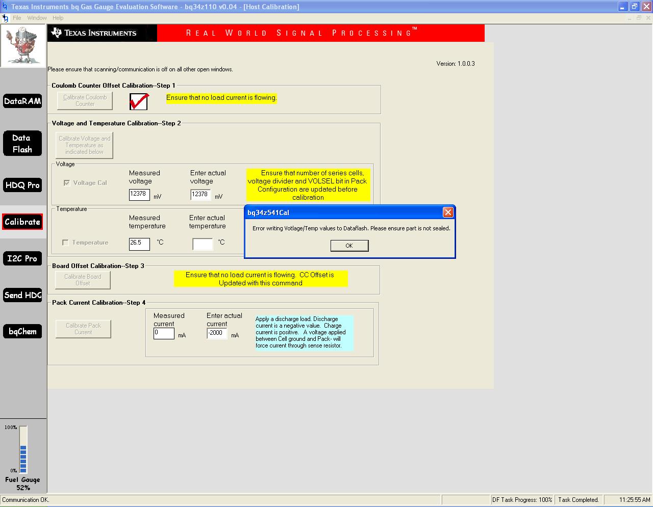Click OK in the bq34z541Cal error dialog
653x507 pixels.
pyautogui.click(x=349, y=246)
